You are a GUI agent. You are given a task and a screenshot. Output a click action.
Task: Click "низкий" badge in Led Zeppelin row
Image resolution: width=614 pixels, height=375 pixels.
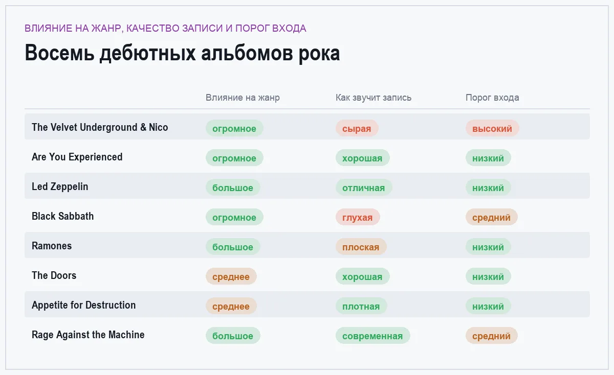[488, 188]
